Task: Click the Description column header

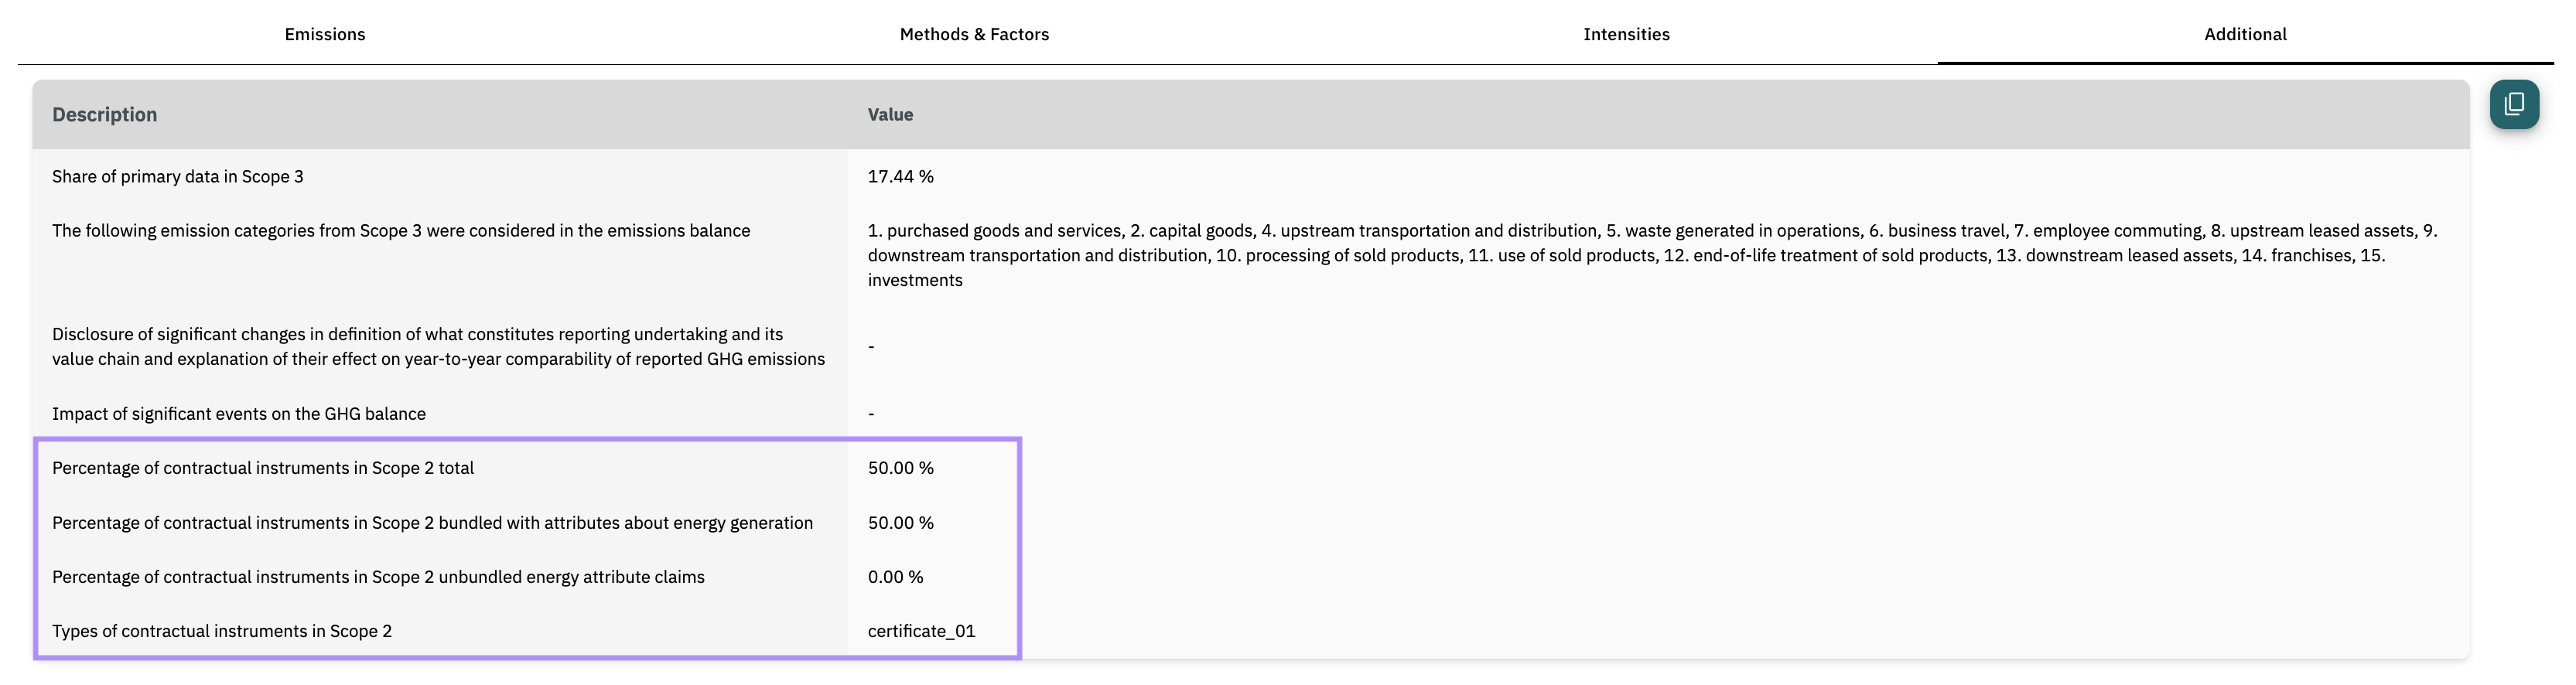Action: tap(104, 114)
